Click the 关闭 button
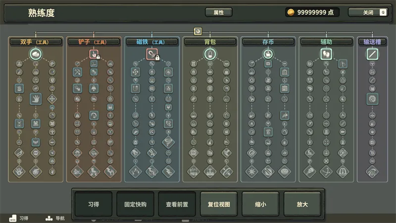The image size is (396, 223). [368, 12]
